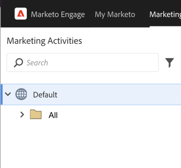Click the Search placeholder text

[37, 63]
